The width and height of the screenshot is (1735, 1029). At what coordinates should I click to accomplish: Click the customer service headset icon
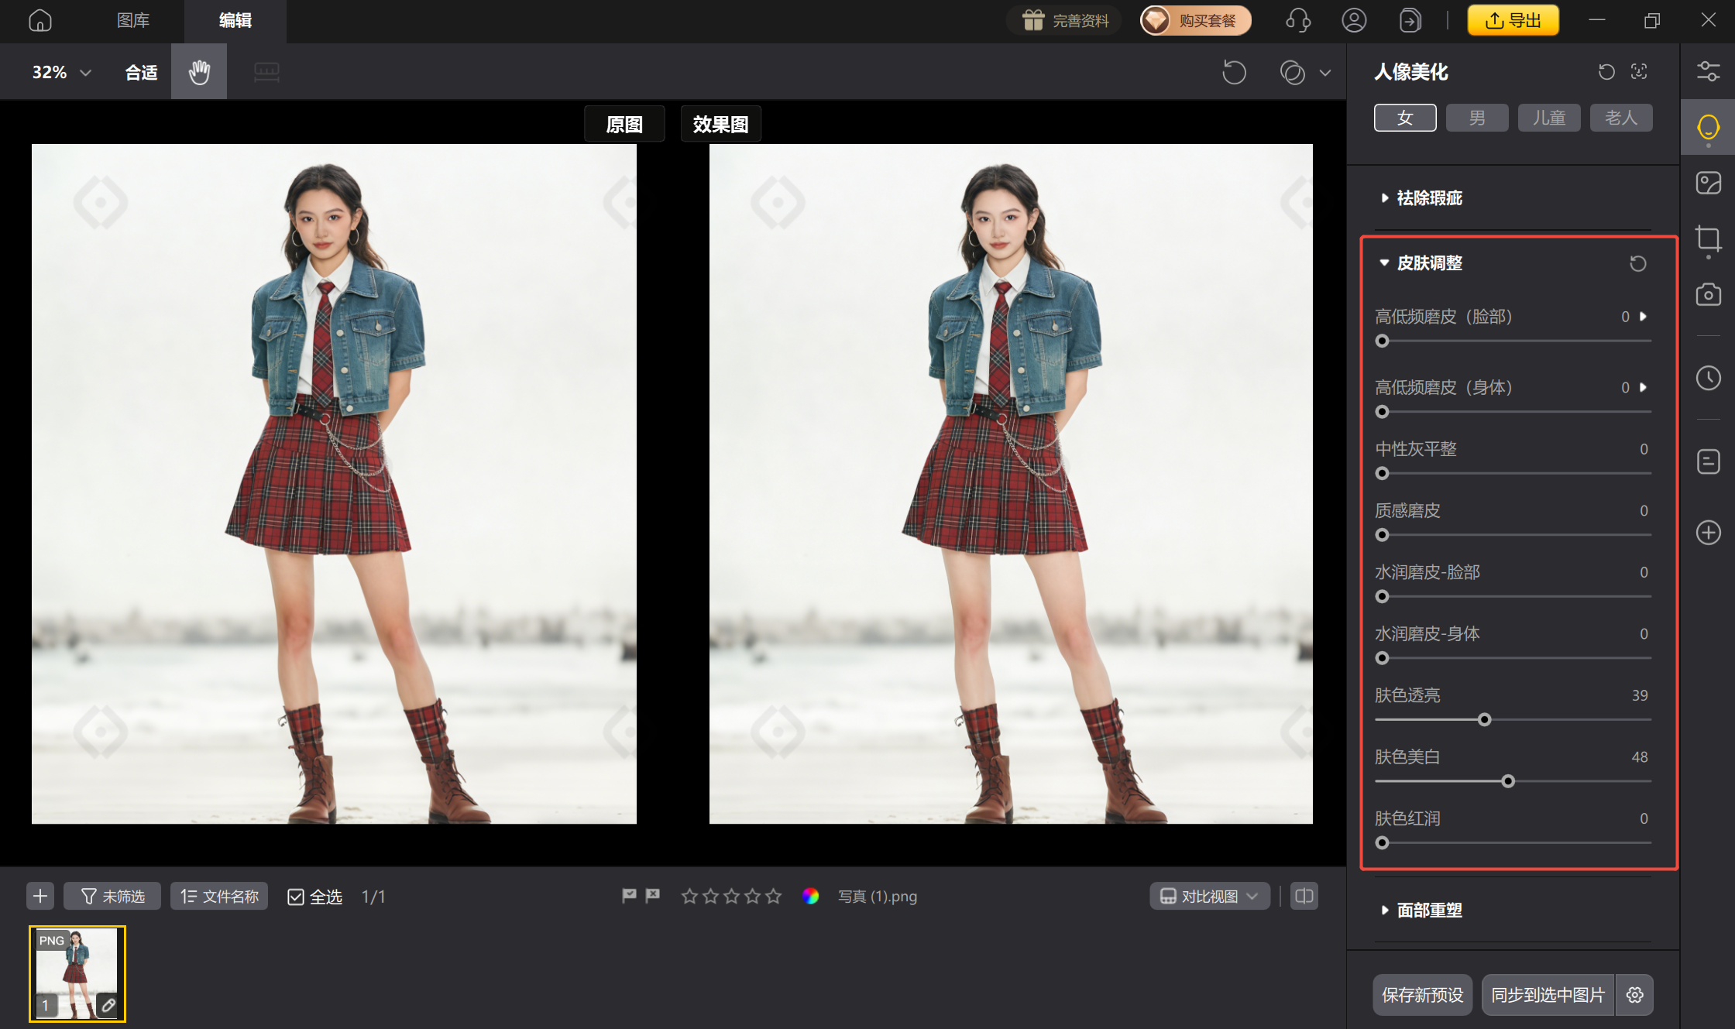tap(1297, 20)
